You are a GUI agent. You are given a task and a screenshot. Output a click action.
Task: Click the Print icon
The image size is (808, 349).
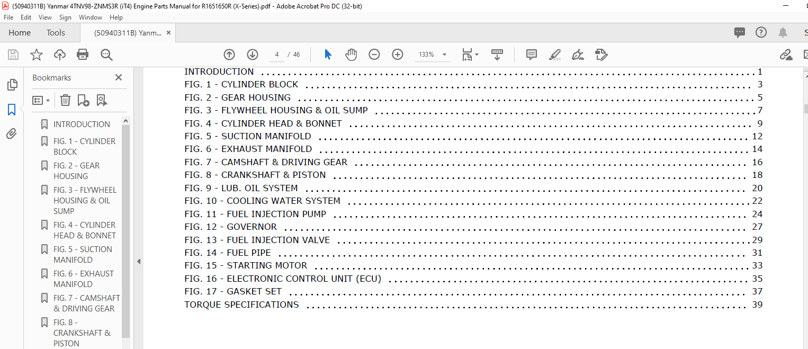(x=83, y=55)
